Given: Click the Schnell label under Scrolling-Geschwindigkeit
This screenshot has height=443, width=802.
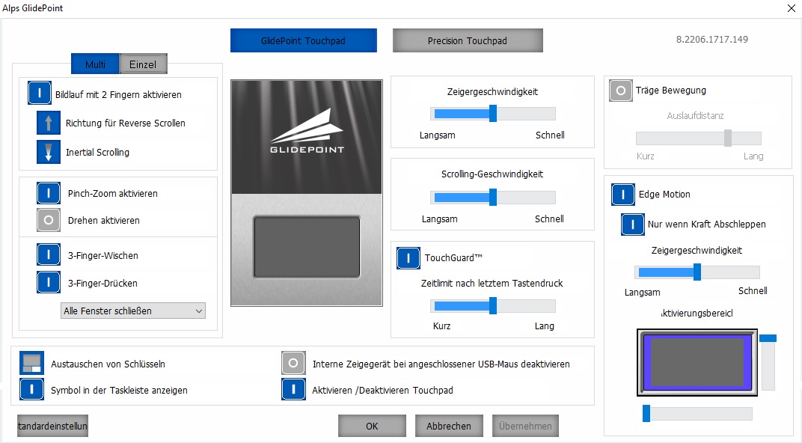Looking at the screenshot, I should [x=549, y=219].
